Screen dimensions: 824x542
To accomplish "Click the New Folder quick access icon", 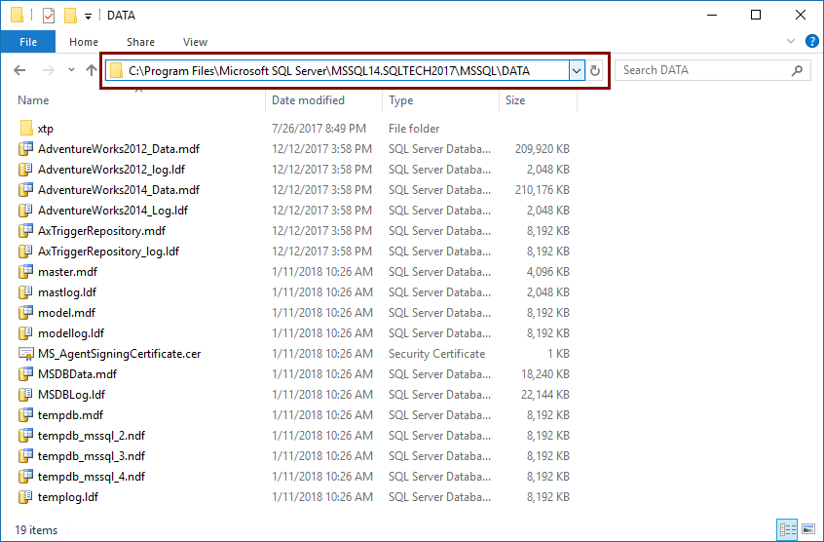I will pyautogui.click(x=70, y=16).
